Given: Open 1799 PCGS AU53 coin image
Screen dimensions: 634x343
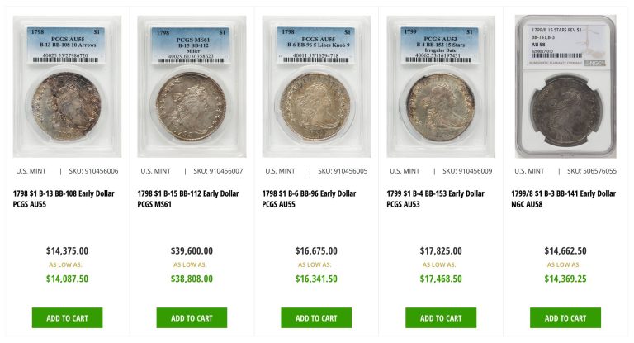Looking at the screenshot, I should [441, 86].
